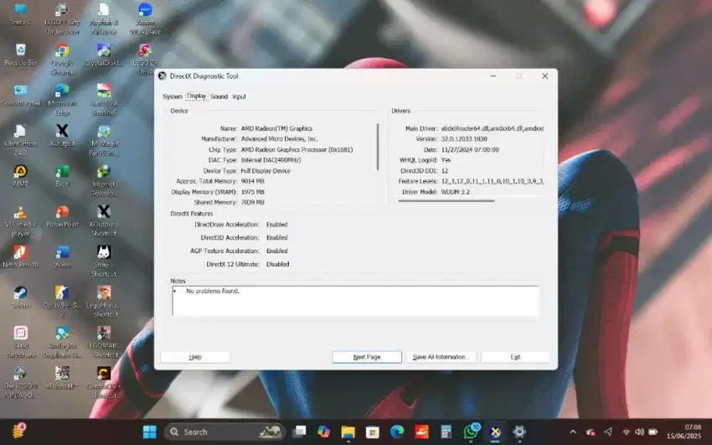712x445 pixels.
Task: Launch the AIMP desktop icon
Action: pyautogui.click(x=20, y=176)
